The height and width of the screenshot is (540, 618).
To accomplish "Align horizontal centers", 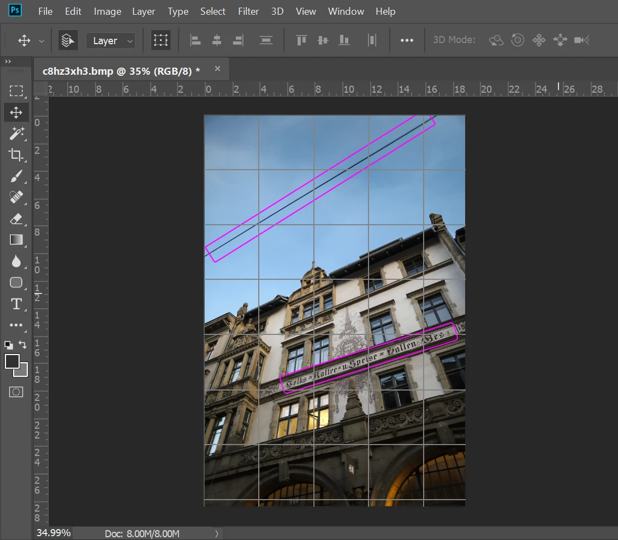I will click(217, 40).
